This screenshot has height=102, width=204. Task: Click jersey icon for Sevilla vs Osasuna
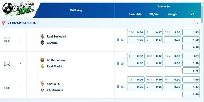[x=118, y=87]
